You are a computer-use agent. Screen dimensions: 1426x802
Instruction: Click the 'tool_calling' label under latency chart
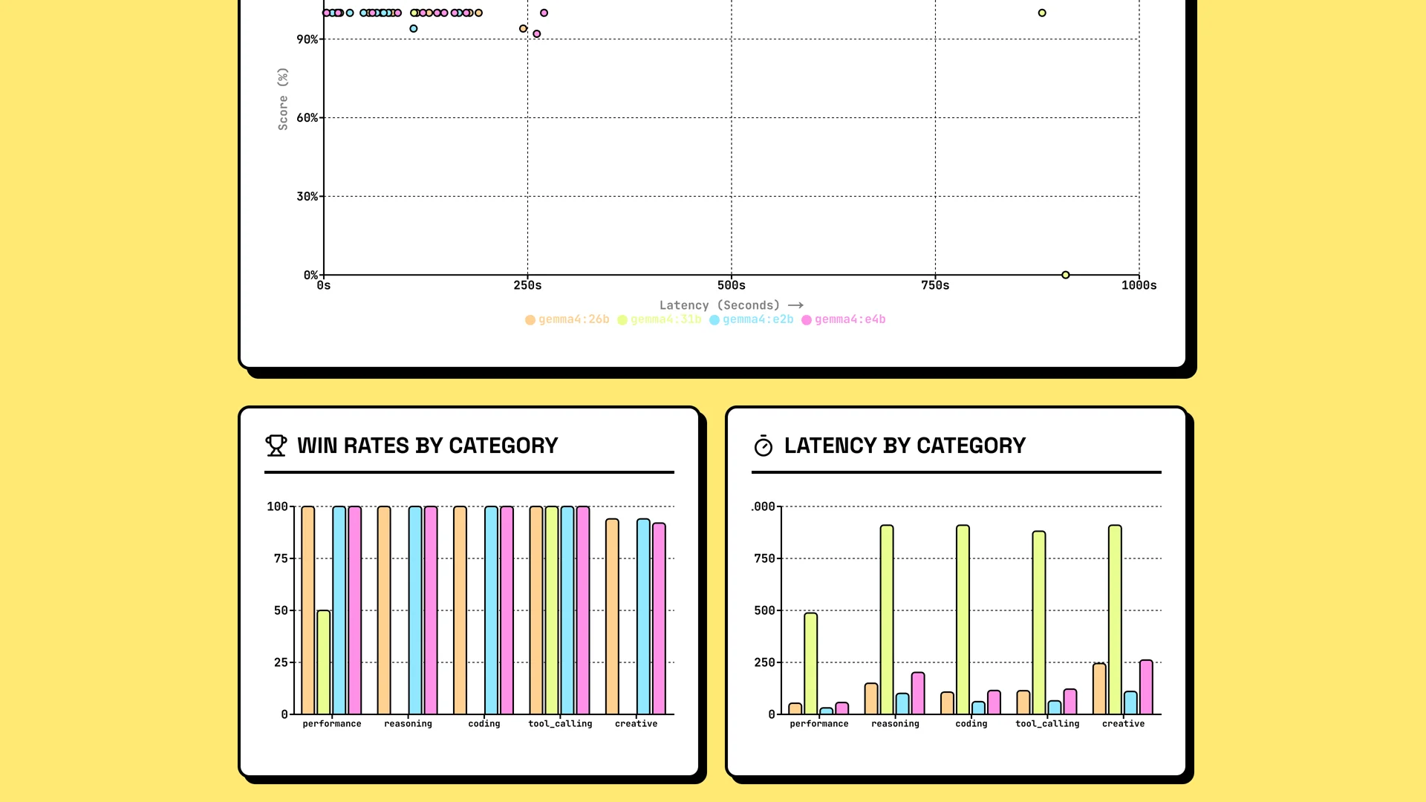click(1047, 724)
